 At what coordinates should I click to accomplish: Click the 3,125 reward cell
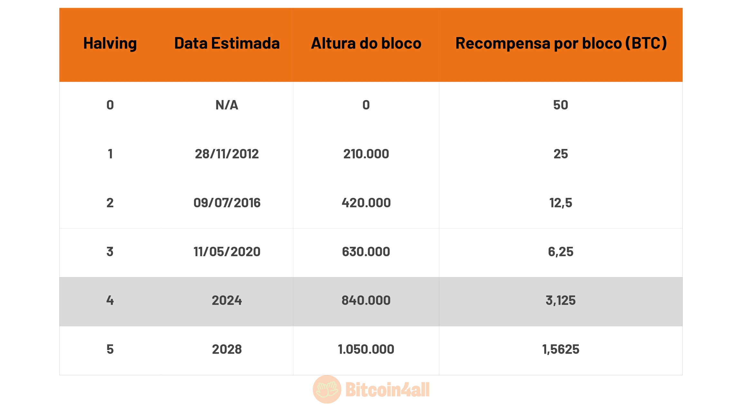(x=561, y=301)
